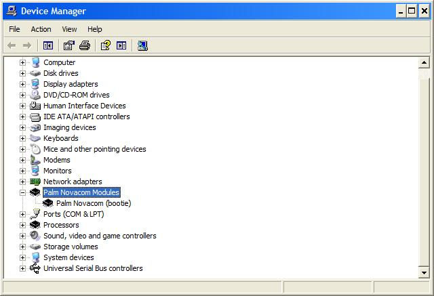The image size is (434, 296).
Task: Select the Human Interface Devices label
Action: tap(84, 106)
